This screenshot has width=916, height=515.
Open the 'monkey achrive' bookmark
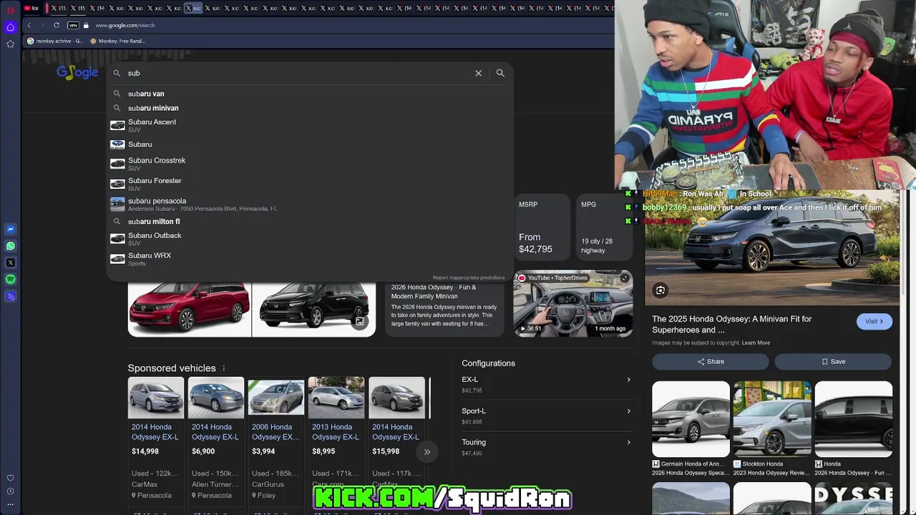54,41
